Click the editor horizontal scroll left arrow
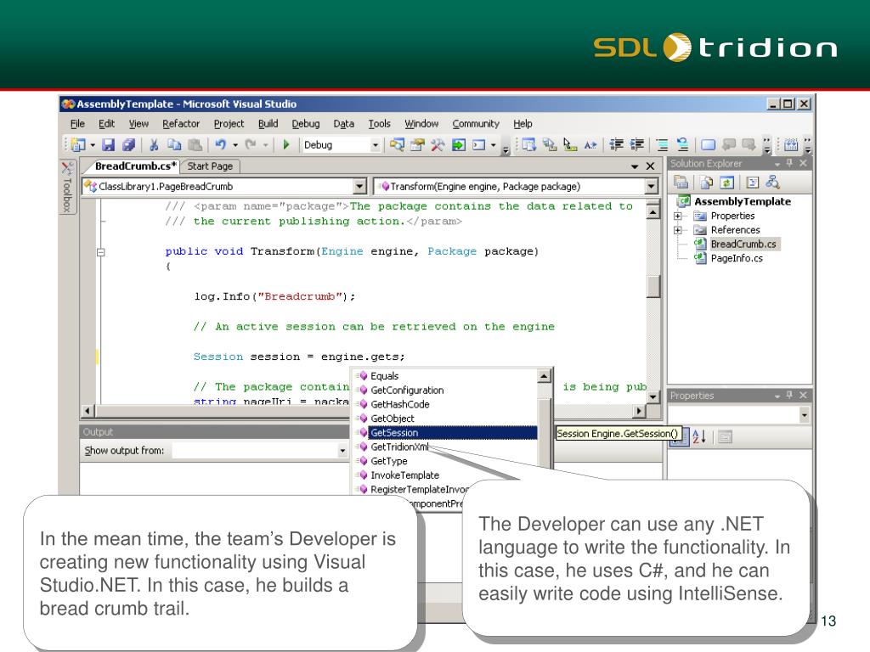The image size is (870, 652). coord(88,411)
